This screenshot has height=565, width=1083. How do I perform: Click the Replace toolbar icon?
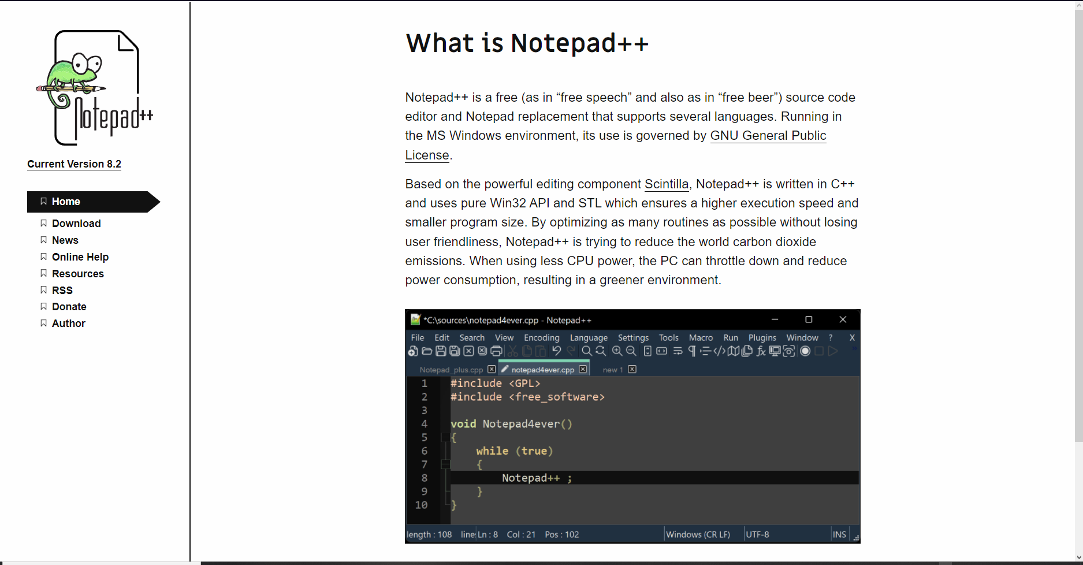(601, 351)
